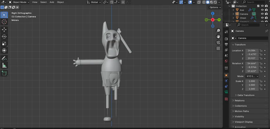This screenshot has width=270, height=129.
Task: Open the Add menu
Action: coord(52,2)
